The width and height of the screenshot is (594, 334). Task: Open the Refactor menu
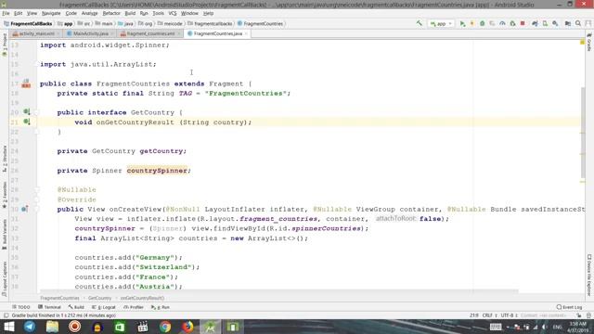(111, 13)
